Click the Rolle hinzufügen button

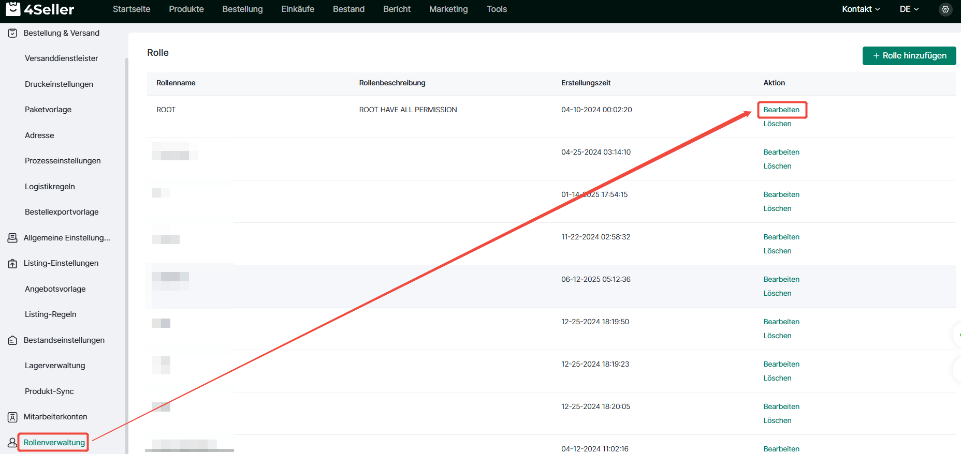pyautogui.click(x=909, y=56)
